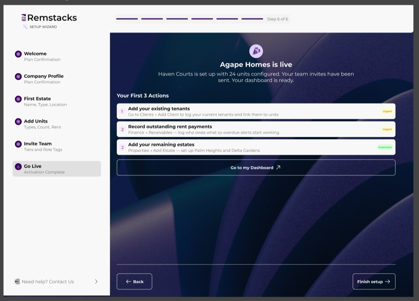The width and height of the screenshot is (419, 301).
Task: Click the Activation Complete subtitle
Action: pyautogui.click(x=44, y=172)
